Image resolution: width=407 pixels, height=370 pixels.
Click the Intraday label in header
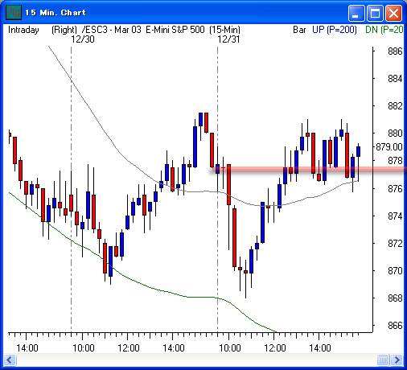23,30
